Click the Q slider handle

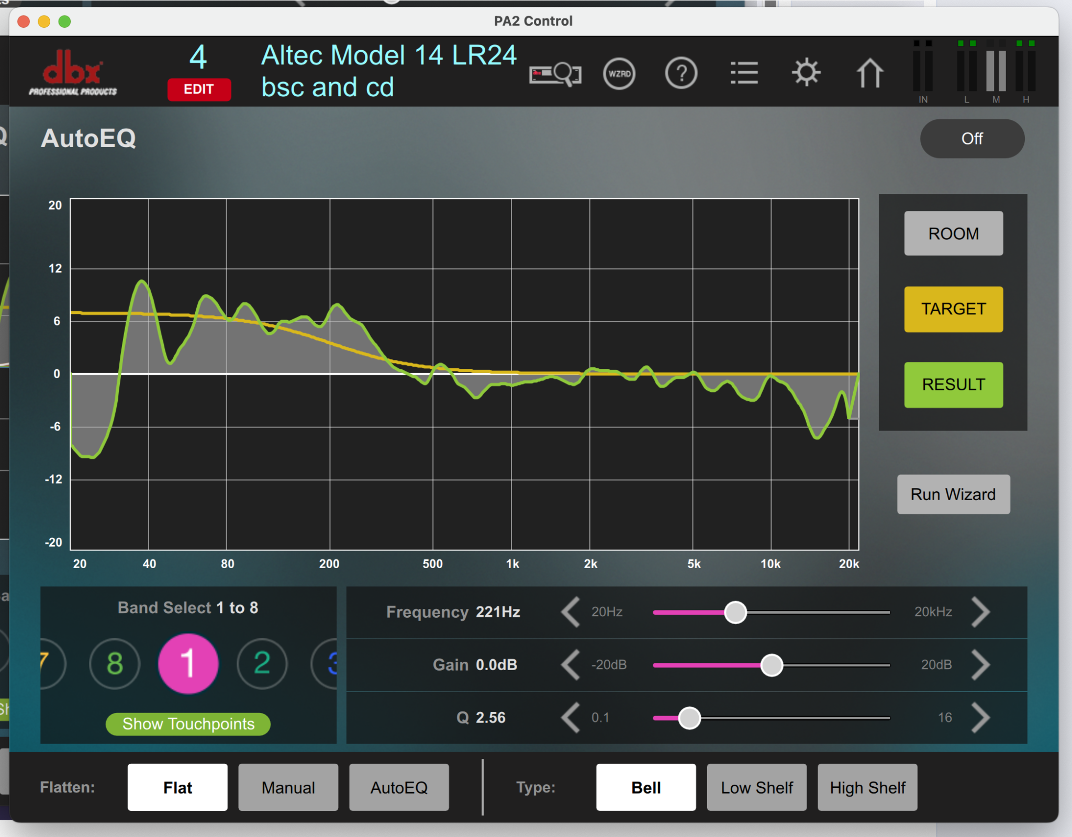(689, 718)
